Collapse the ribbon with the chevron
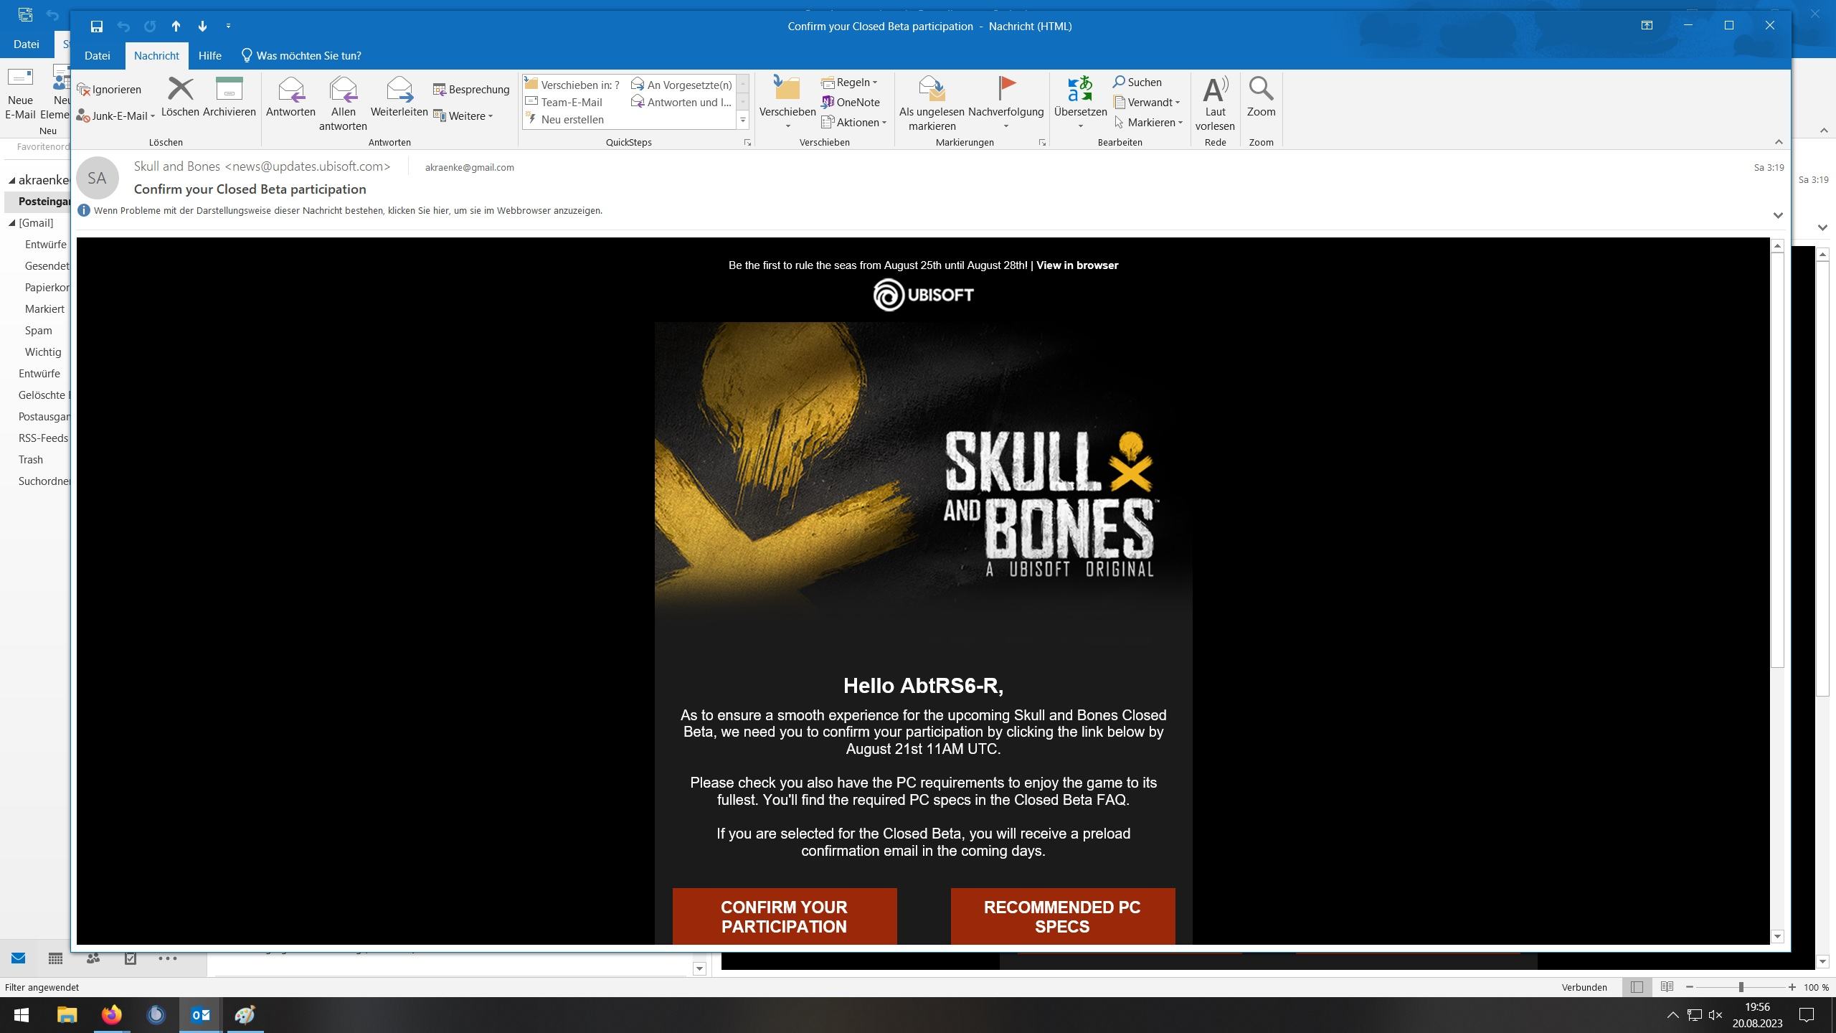This screenshot has width=1836, height=1033. [x=1778, y=142]
